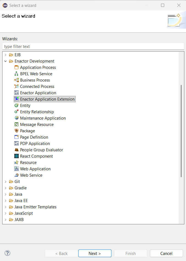This screenshot has height=261, width=186.
Task: Click the Git folder icon
Action: pos(11,181)
